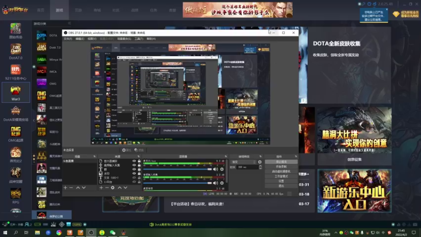Image resolution: width=421 pixels, height=237 pixels.
Task: Click the 退出 exit button in OBS controls
Action: coord(281,186)
